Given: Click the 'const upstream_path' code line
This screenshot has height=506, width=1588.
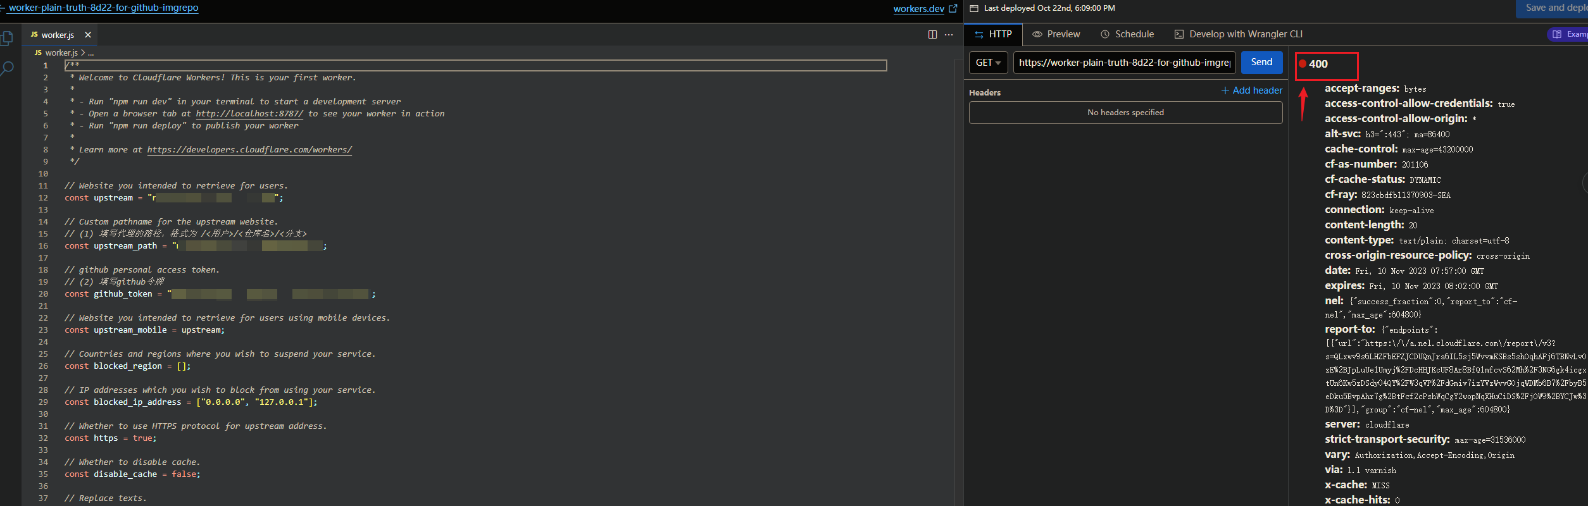Looking at the screenshot, I should pyautogui.click(x=196, y=246).
